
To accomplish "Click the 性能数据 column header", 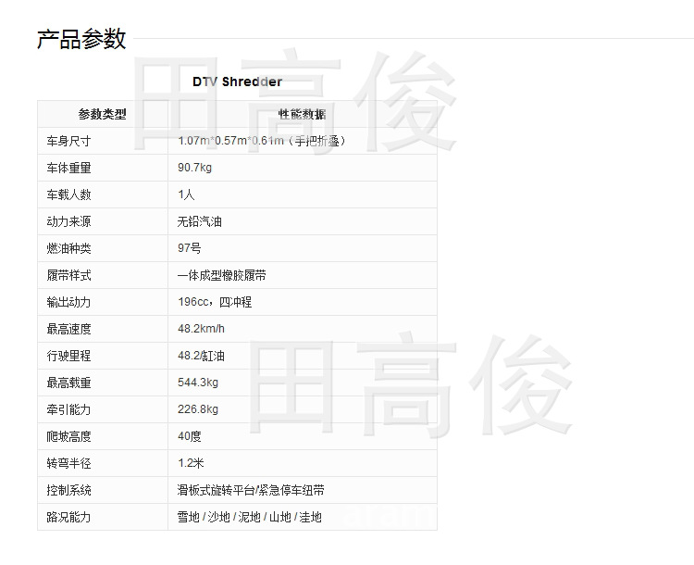I will (302, 114).
